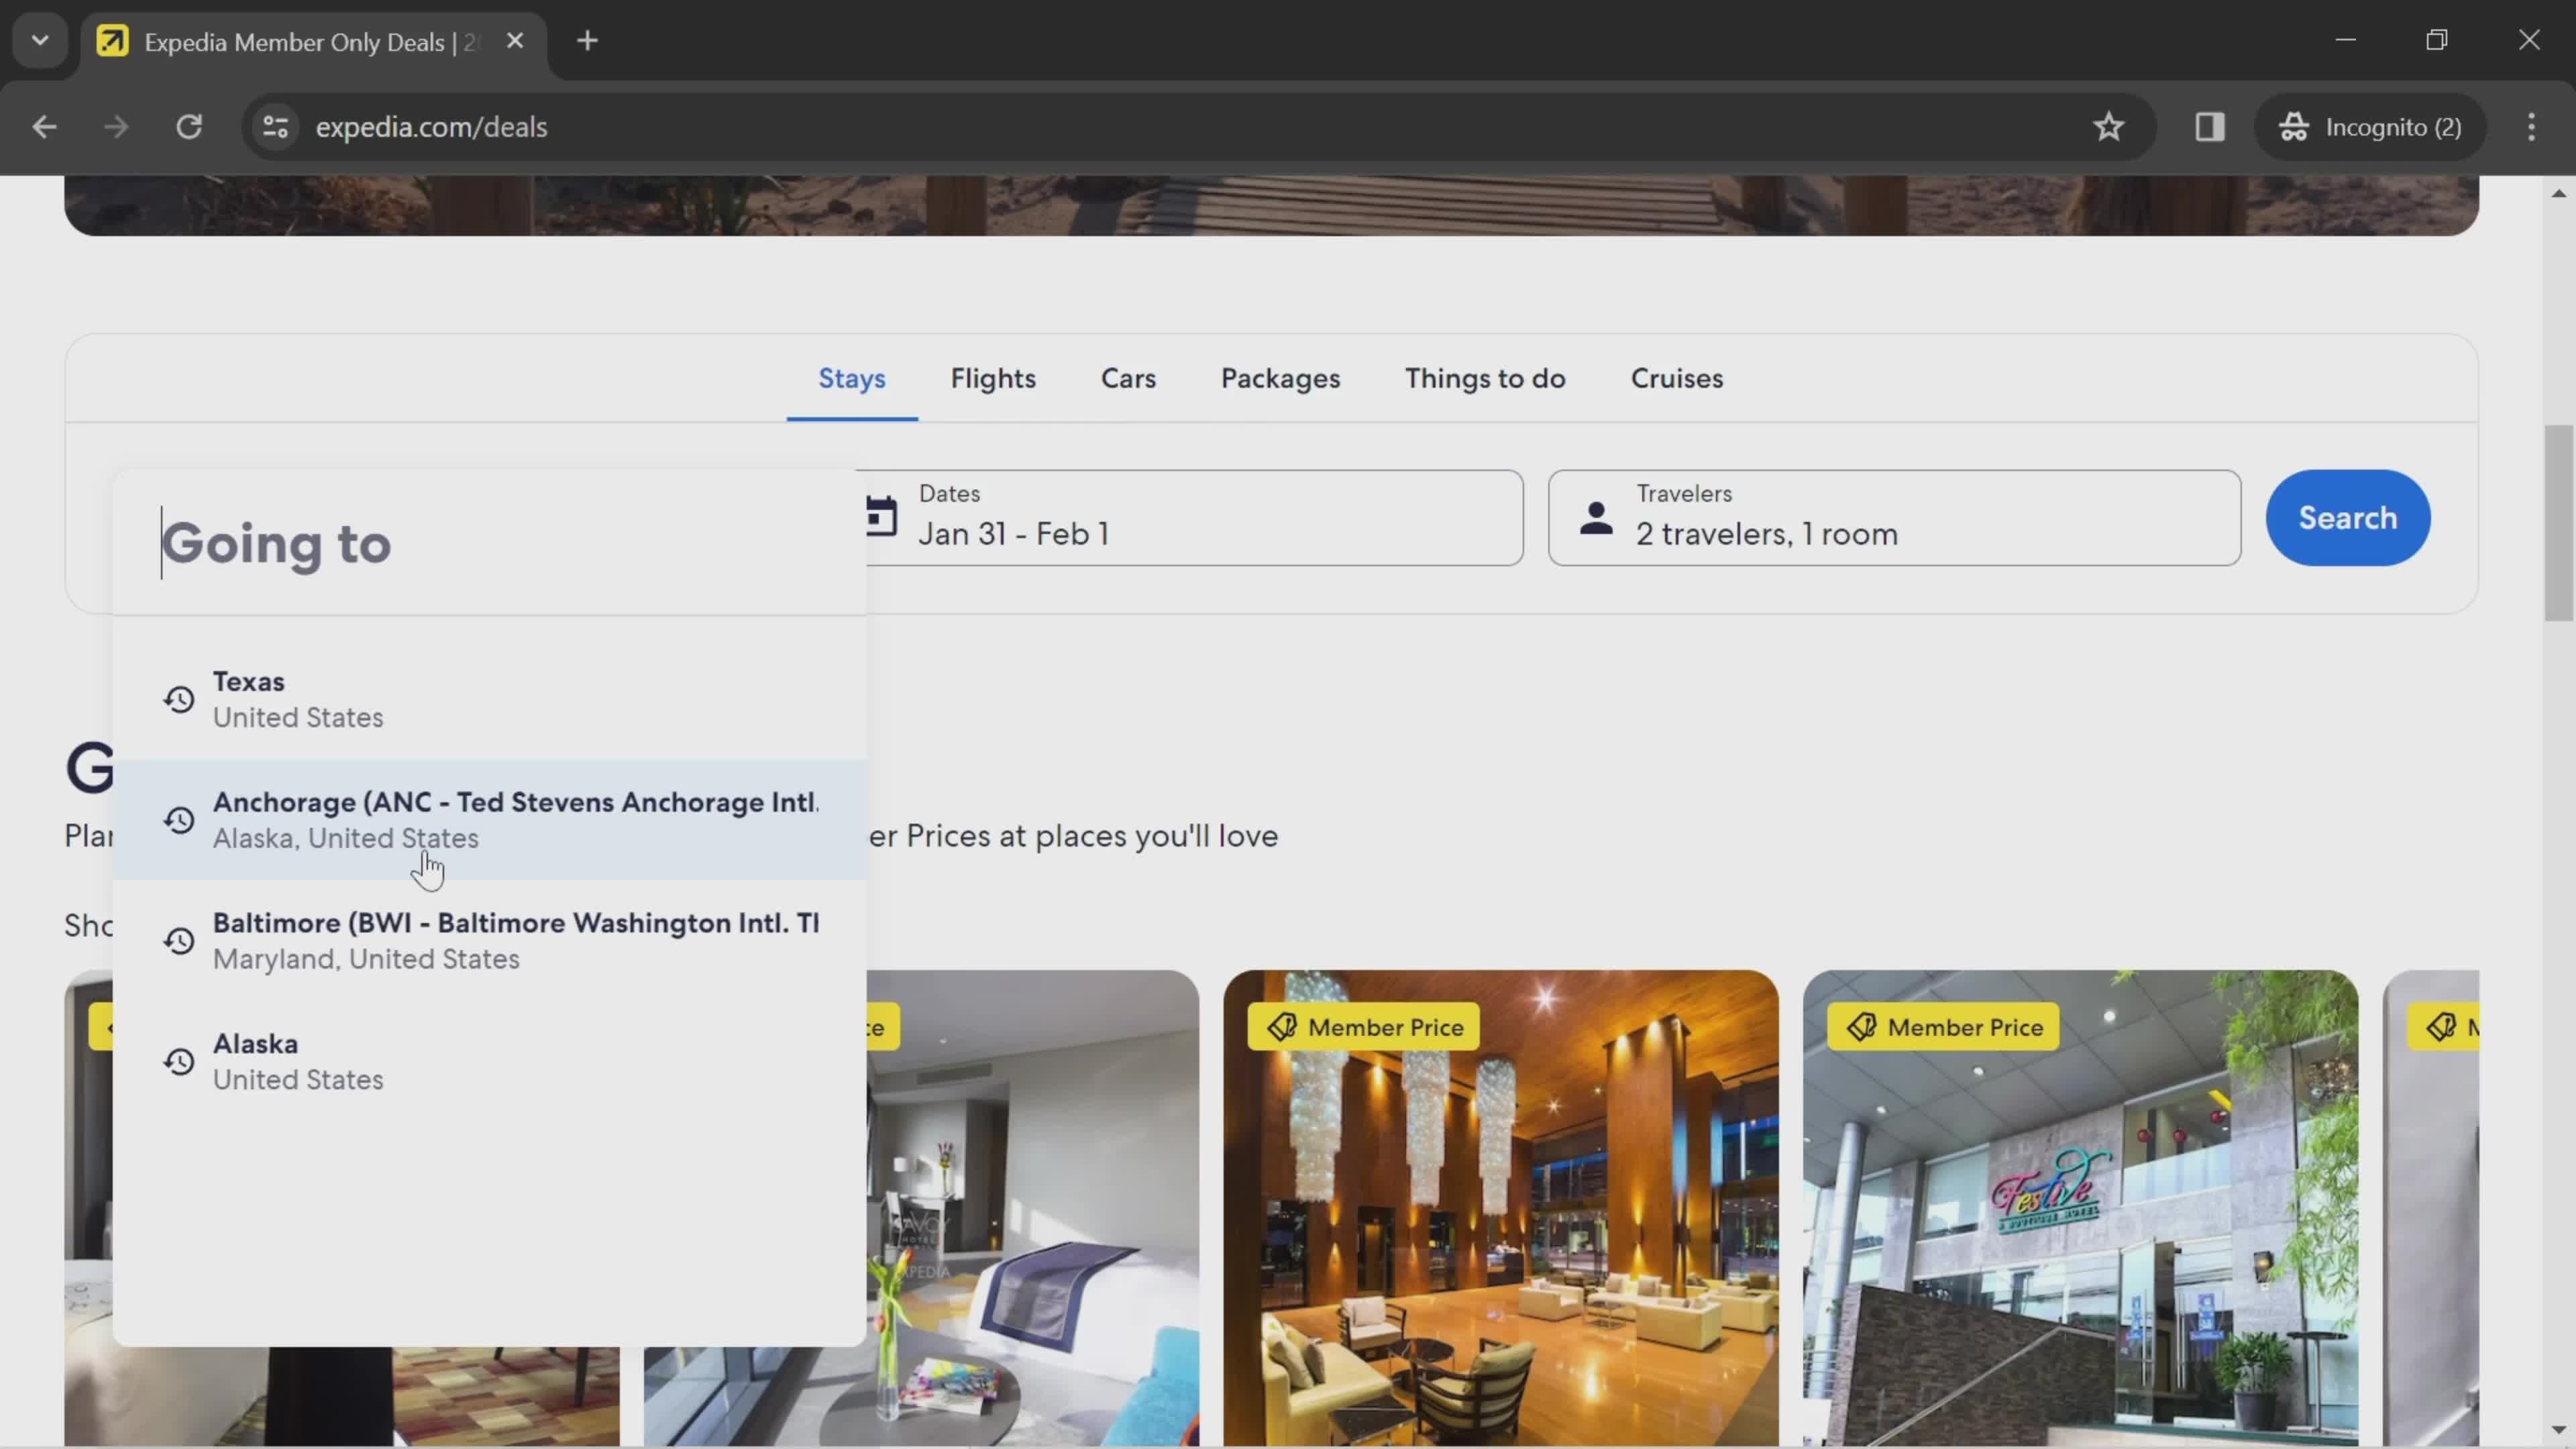Bookmark this page with star icon

pyautogui.click(x=2109, y=127)
